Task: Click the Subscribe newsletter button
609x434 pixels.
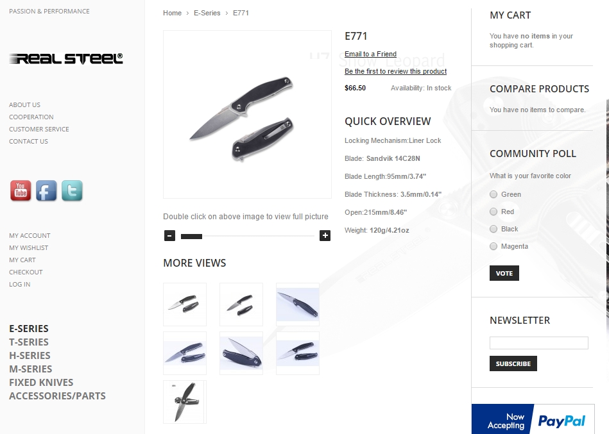Action: 513,363
